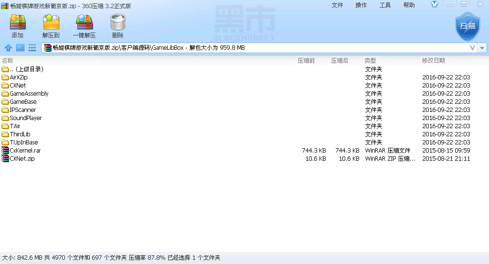Click the GameAssembly folder icon
489x264 pixels.
point(5,93)
